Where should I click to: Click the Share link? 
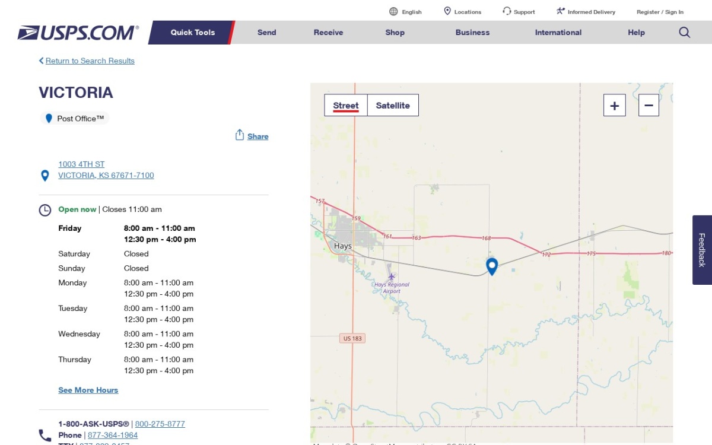pos(258,136)
